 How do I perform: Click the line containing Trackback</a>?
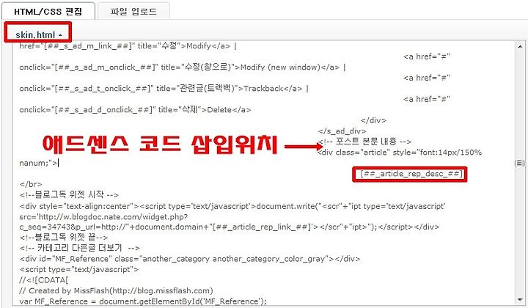coord(164,89)
